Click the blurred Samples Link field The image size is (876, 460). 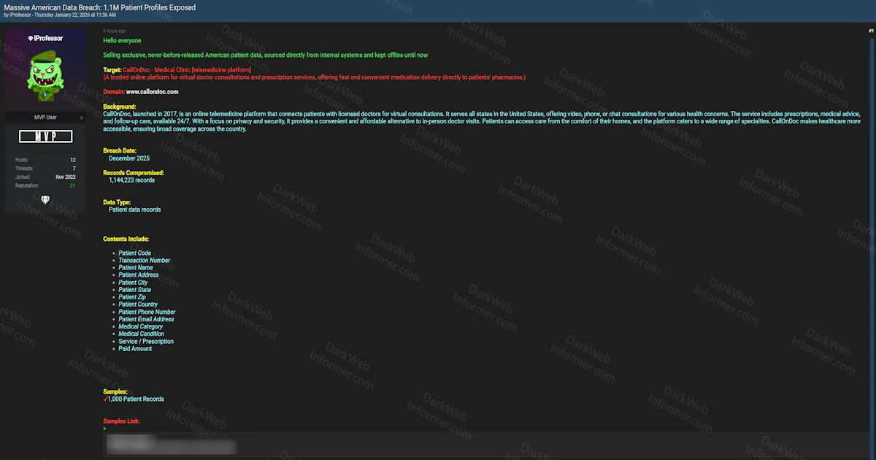[x=171, y=444]
